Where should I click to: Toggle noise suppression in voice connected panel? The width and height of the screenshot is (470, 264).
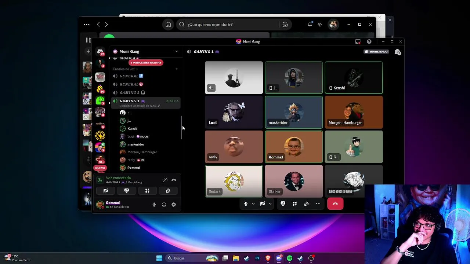[165, 180]
